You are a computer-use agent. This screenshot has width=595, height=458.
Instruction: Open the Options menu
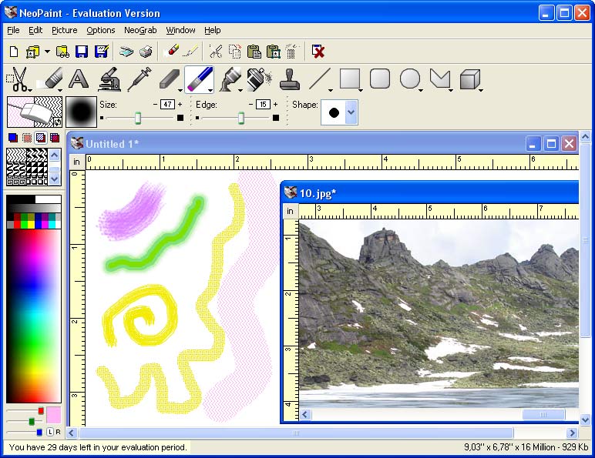pos(100,30)
